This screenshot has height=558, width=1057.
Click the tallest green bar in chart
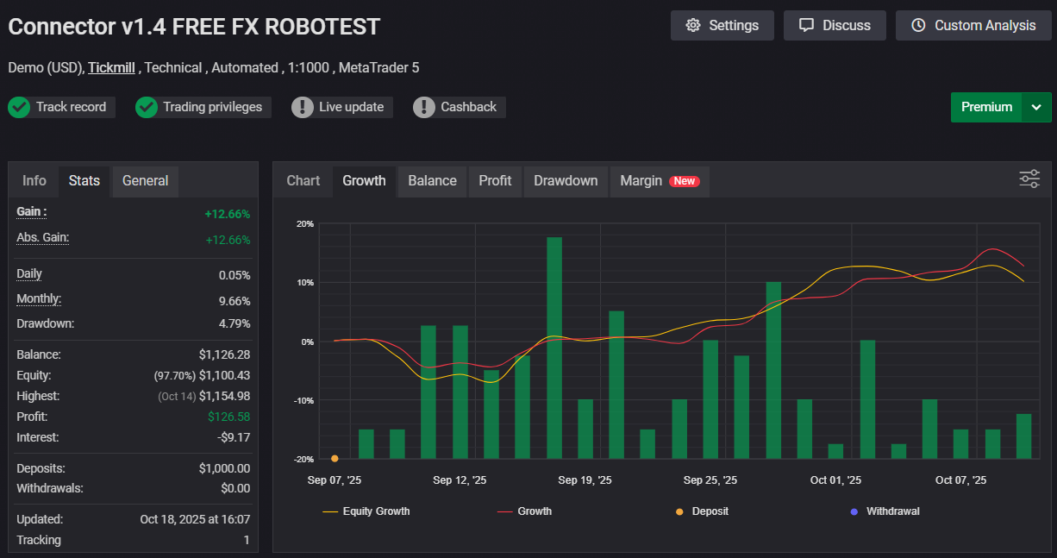coord(554,345)
